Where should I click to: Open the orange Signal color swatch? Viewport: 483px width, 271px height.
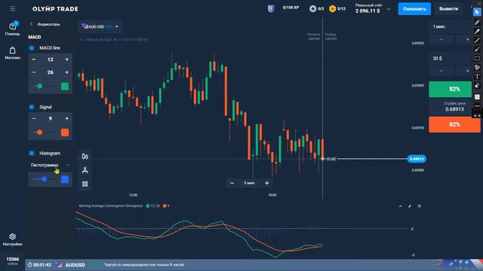point(65,132)
